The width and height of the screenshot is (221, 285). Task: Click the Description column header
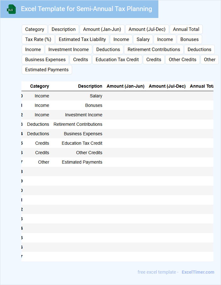click(x=90, y=86)
